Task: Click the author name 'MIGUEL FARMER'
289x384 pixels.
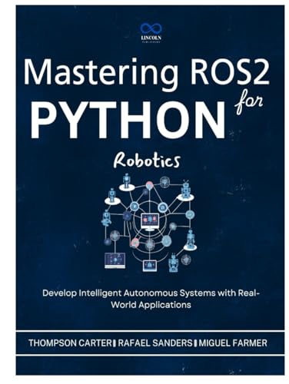Action: click(233, 343)
